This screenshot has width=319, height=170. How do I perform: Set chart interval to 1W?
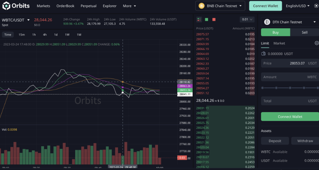(x=67, y=34)
